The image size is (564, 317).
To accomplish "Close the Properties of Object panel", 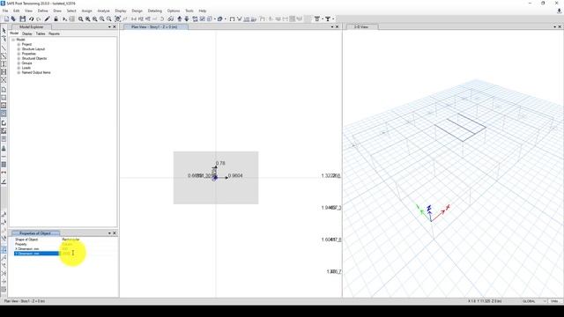I will pyautogui.click(x=115, y=233).
